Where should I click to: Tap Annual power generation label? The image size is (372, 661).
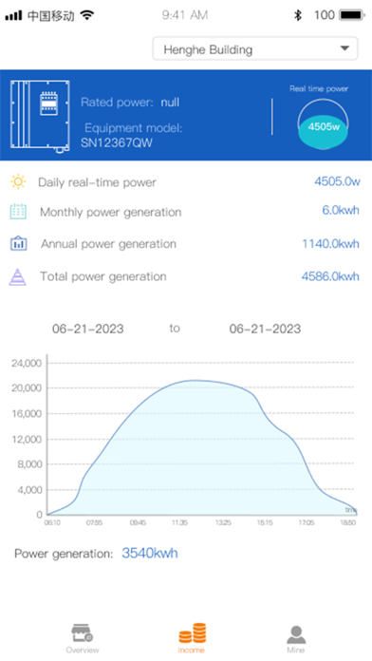(108, 244)
